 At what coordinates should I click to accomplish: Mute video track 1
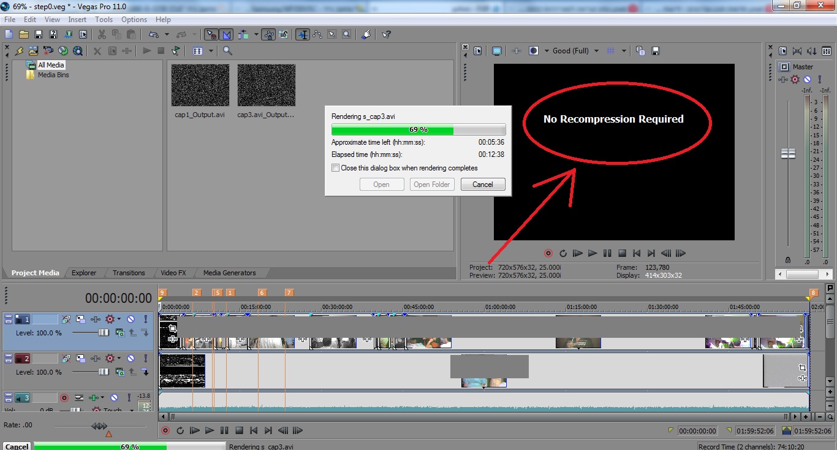(x=131, y=319)
